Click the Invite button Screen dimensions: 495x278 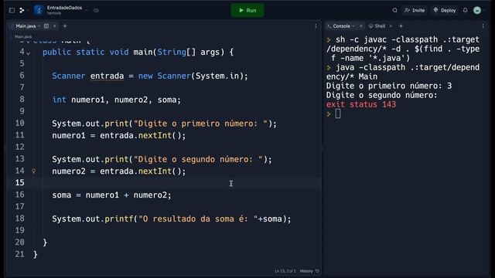pyautogui.click(x=415, y=10)
